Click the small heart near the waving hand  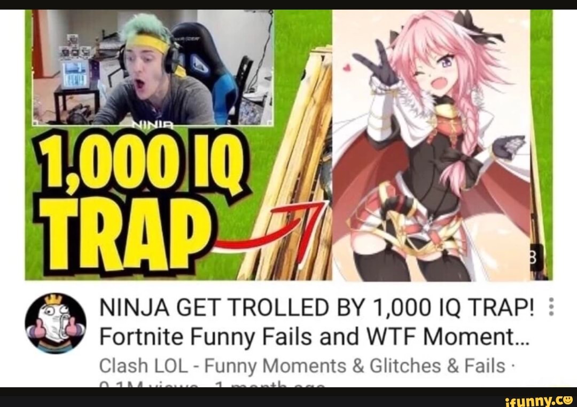pyautogui.click(x=346, y=68)
